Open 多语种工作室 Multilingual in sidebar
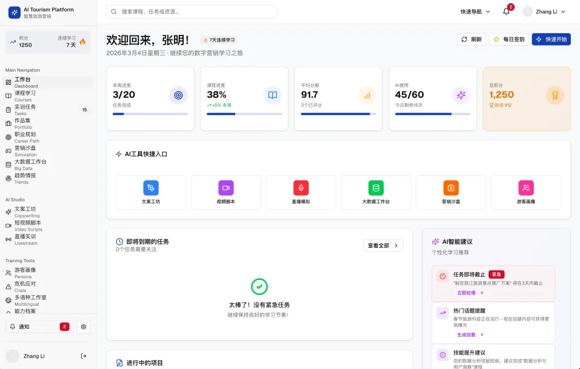The image size is (580, 369). tap(48, 300)
